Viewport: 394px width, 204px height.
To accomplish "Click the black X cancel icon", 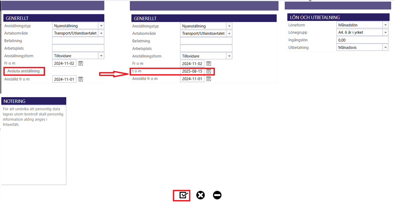I will pyautogui.click(x=201, y=195).
